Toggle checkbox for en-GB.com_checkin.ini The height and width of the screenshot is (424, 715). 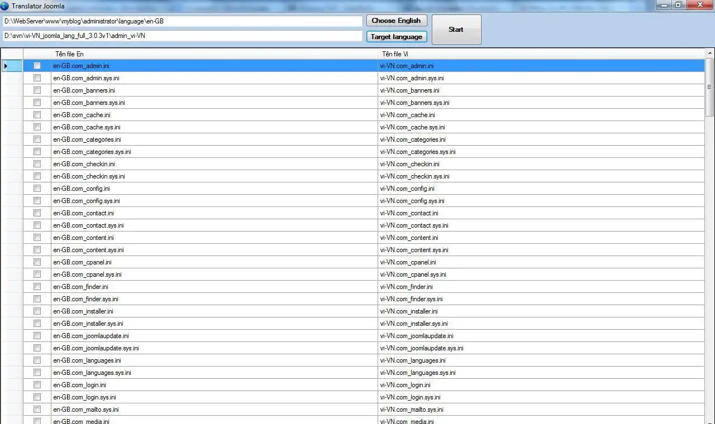[37, 164]
